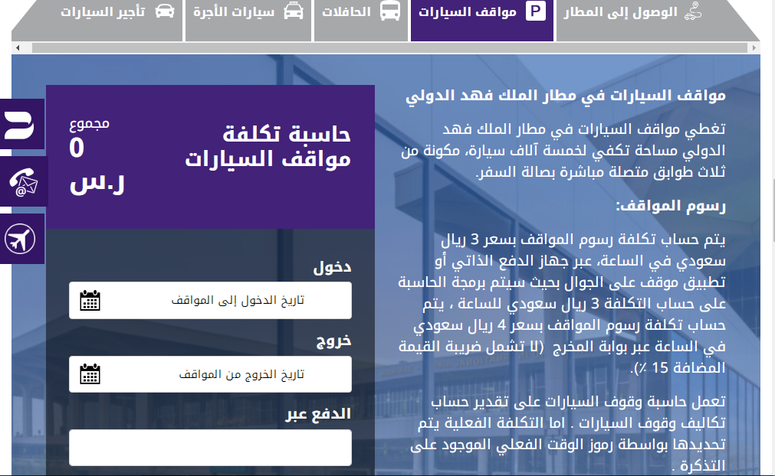Open the exit date calendar icon
This screenshot has height=476, width=775.
[90, 374]
